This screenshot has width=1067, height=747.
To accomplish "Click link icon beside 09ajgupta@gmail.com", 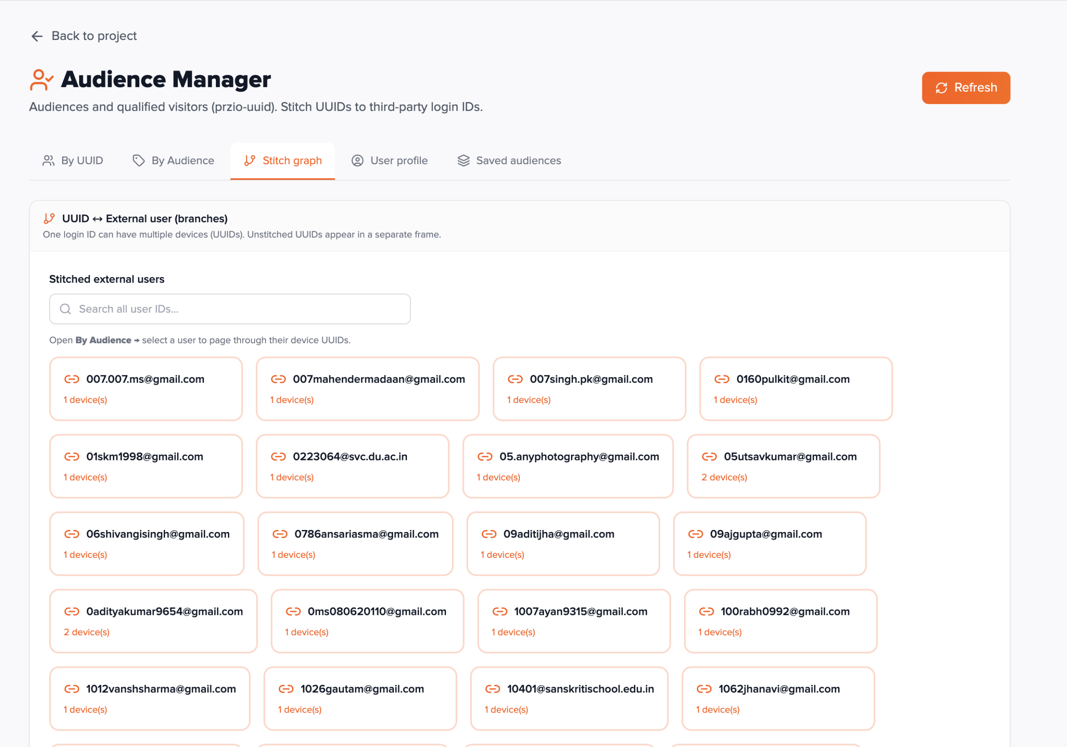I will tap(695, 534).
